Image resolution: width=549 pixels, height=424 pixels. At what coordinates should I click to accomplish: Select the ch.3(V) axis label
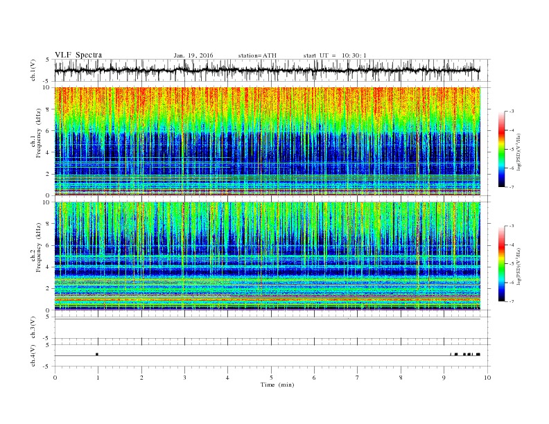click(33, 328)
